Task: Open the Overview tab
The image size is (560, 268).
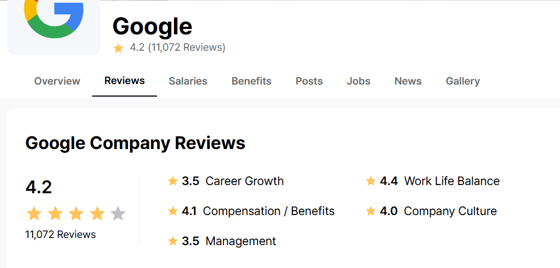Action: [x=57, y=81]
